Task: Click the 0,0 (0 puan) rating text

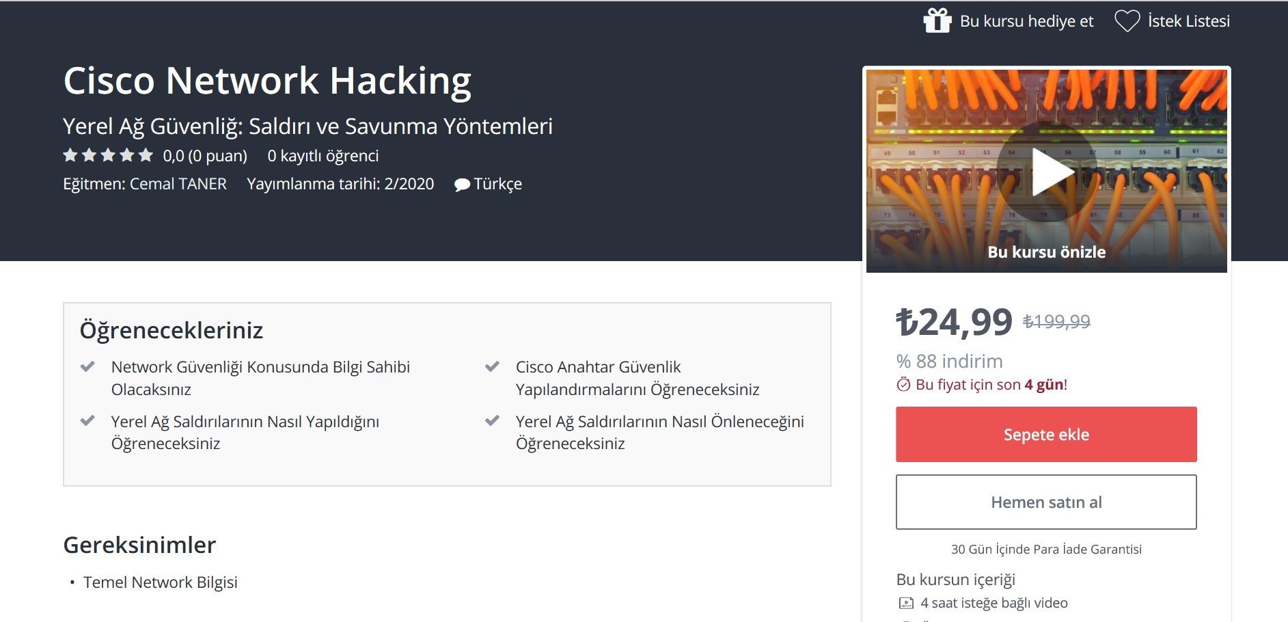Action: [205, 156]
